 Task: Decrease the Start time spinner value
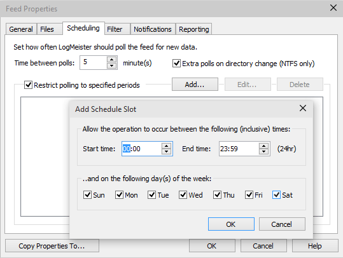point(167,151)
